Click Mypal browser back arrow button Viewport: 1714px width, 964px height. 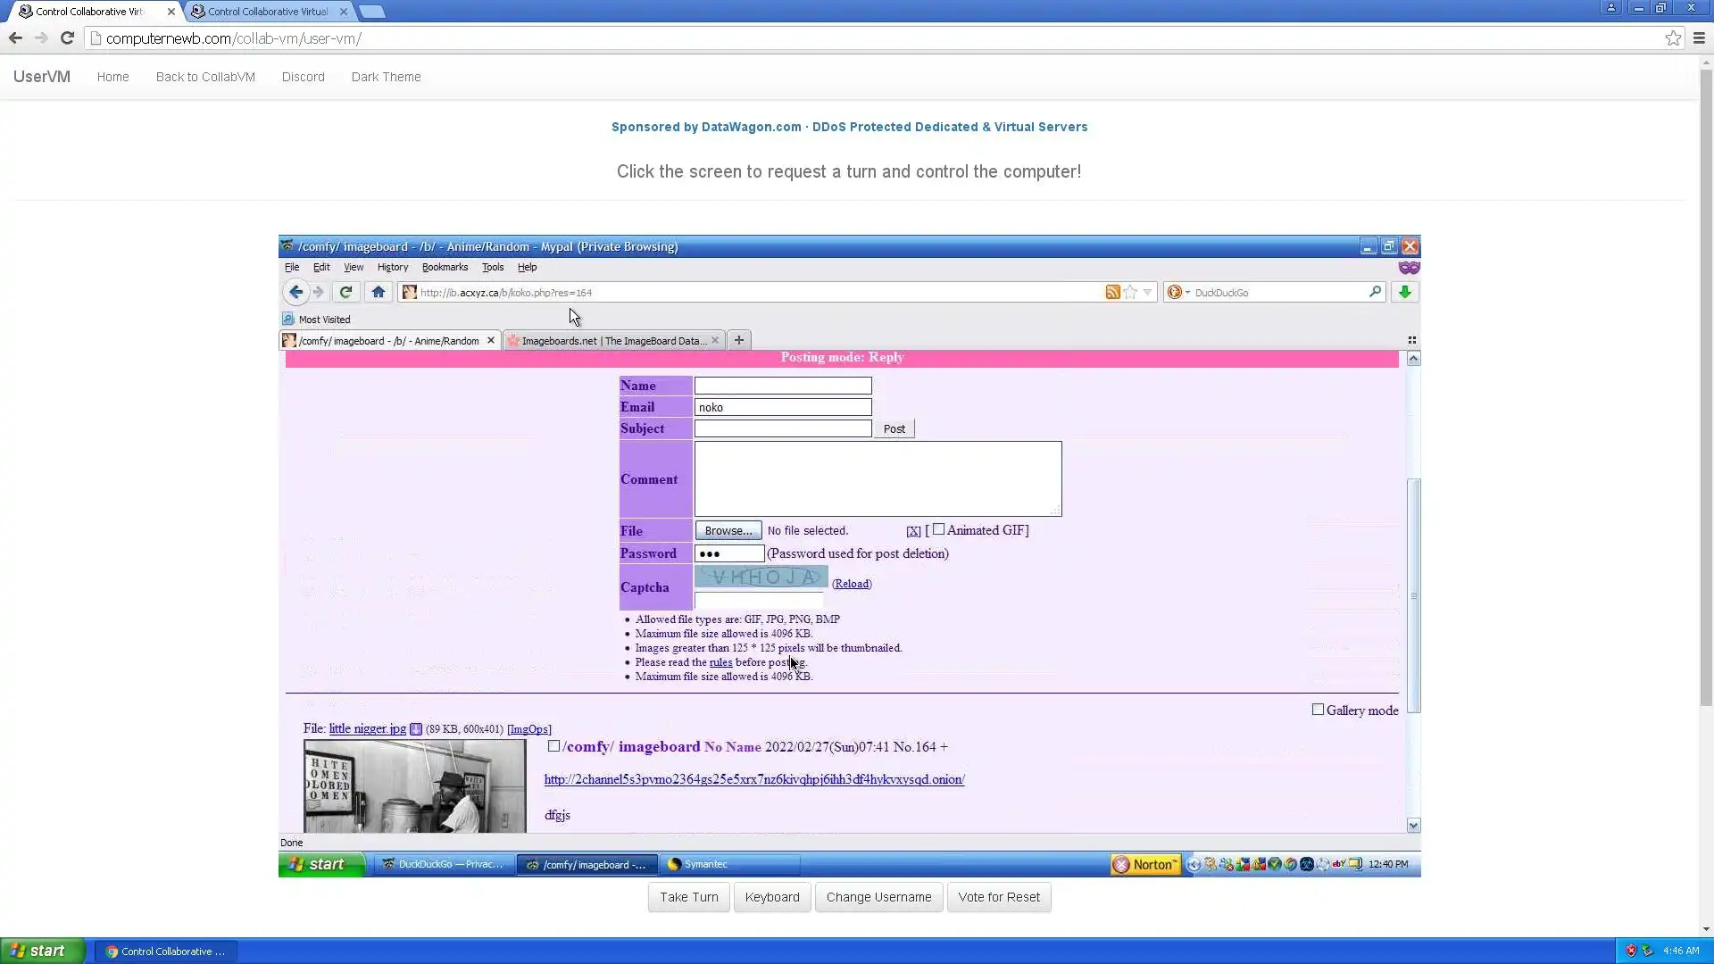pyautogui.click(x=295, y=292)
